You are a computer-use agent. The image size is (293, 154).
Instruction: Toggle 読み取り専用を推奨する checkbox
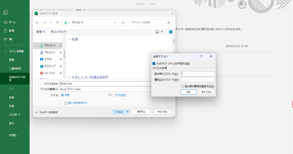(x=182, y=86)
